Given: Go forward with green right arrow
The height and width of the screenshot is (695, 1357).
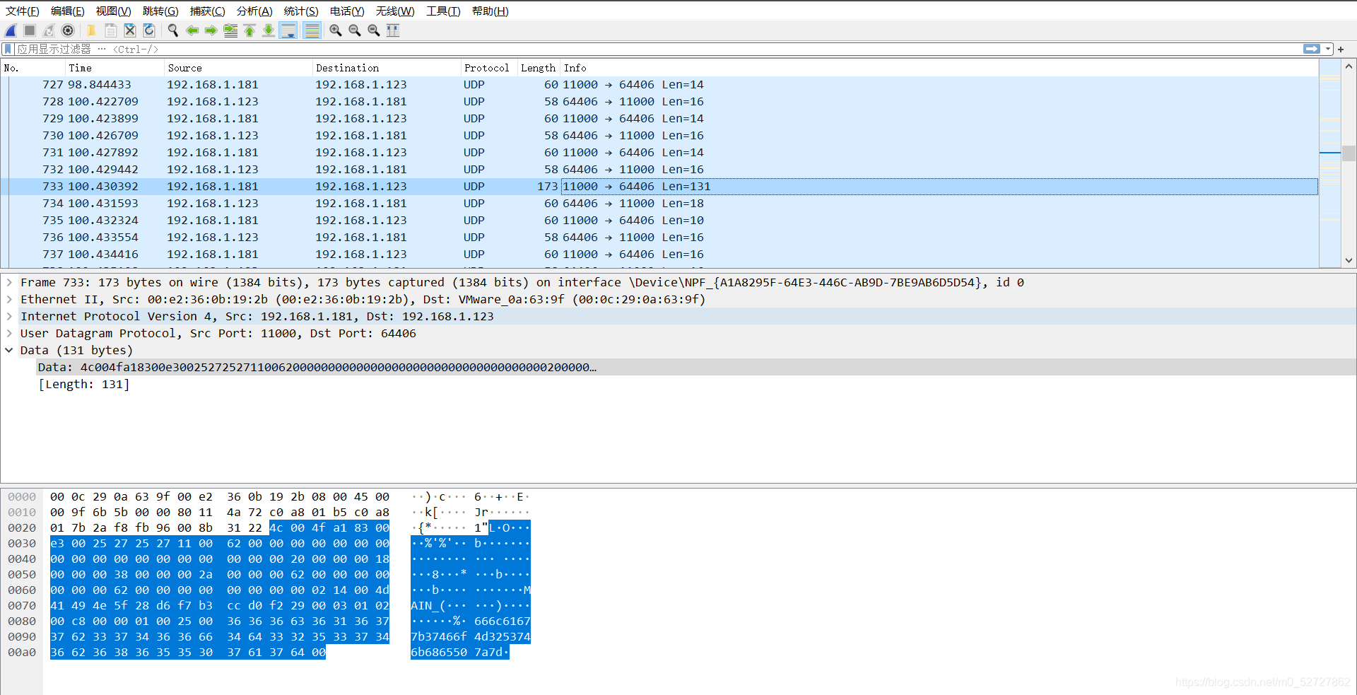Looking at the screenshot, I should click(x=211, y=30).
